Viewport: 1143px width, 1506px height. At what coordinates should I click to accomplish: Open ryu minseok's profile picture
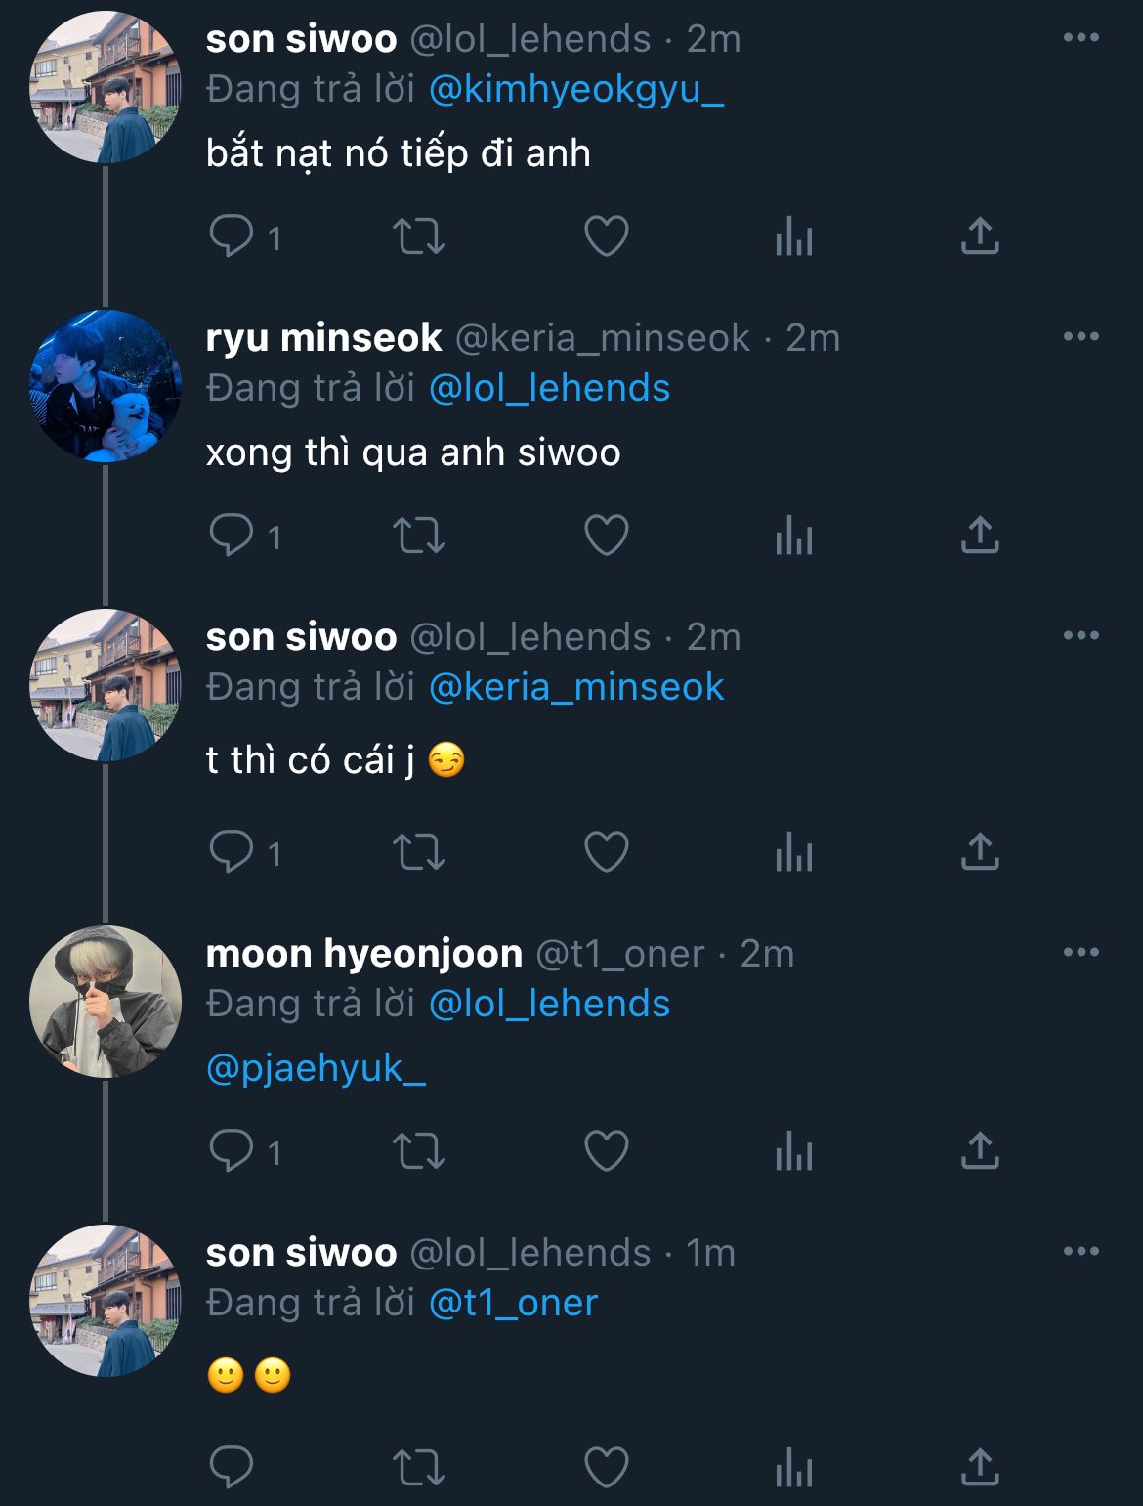pyautogui.click(x=106, y=386)
